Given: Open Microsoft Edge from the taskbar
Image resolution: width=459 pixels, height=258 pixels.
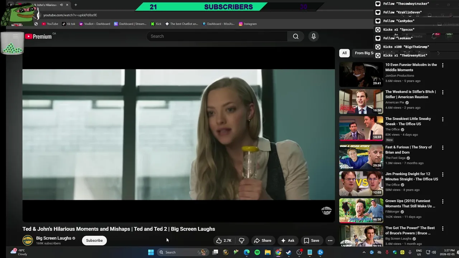Looking at the screenshot, I should click(247, 252).
